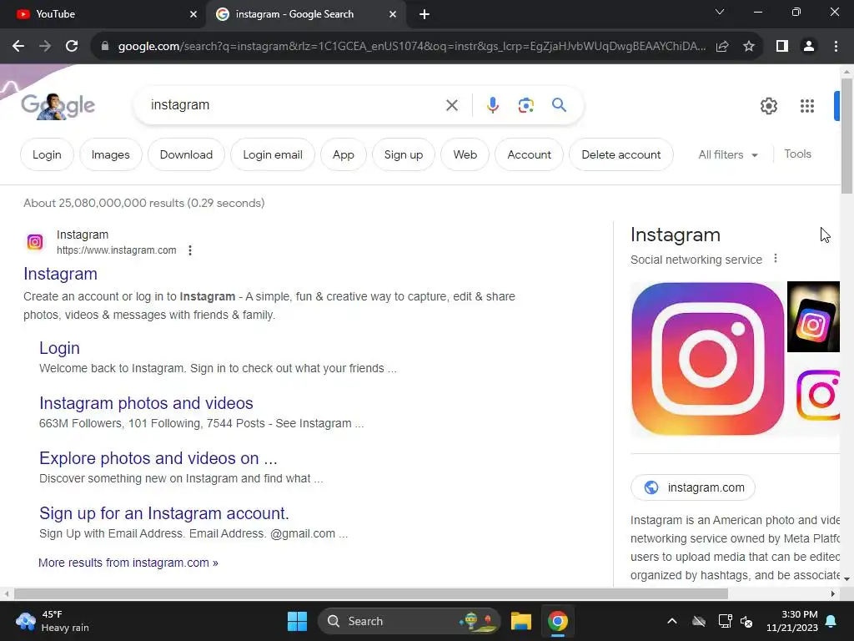Click the Chrome taskbar icon
Viewport: 854px width, 641px height.
click(558, 621)
